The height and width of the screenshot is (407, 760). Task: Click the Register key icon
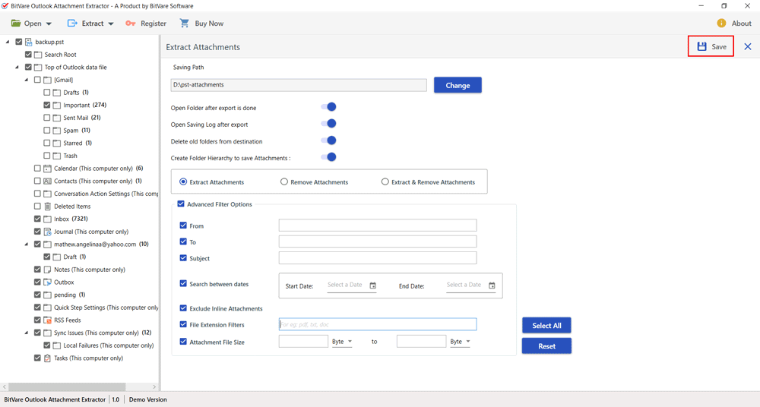point(131,24)
